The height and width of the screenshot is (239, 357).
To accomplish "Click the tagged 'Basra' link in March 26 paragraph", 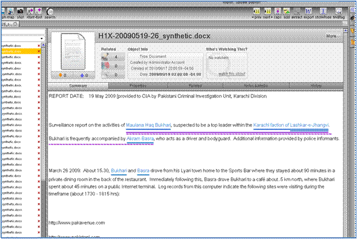I will coord(143,171).
